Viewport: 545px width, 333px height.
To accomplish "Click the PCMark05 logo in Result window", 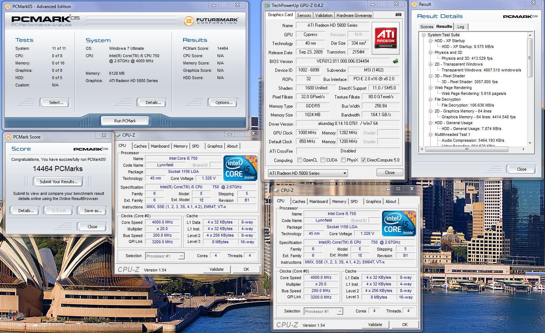I will (520, 16).
